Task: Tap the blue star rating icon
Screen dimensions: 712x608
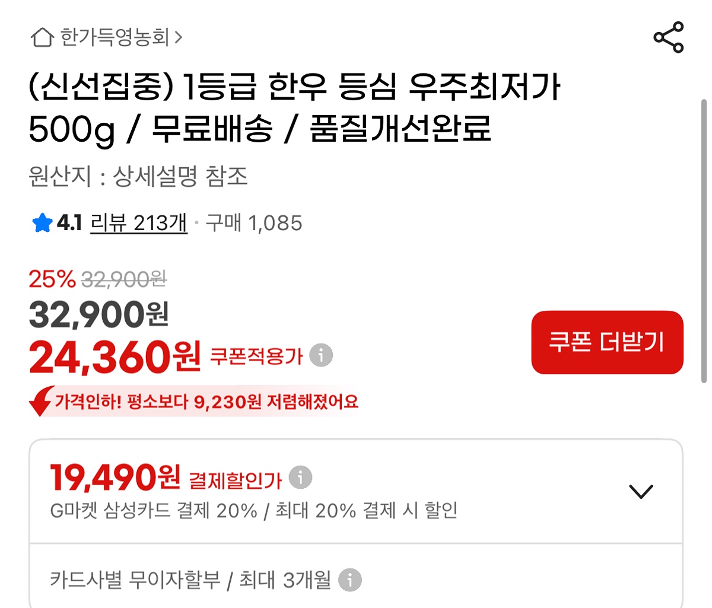Action: (x=42, y=224)
